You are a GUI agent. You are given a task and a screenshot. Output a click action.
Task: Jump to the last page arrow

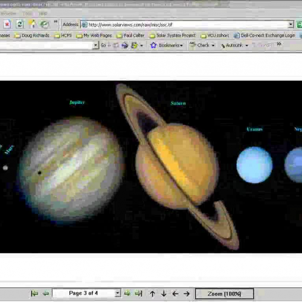click(x=138, y=294)
